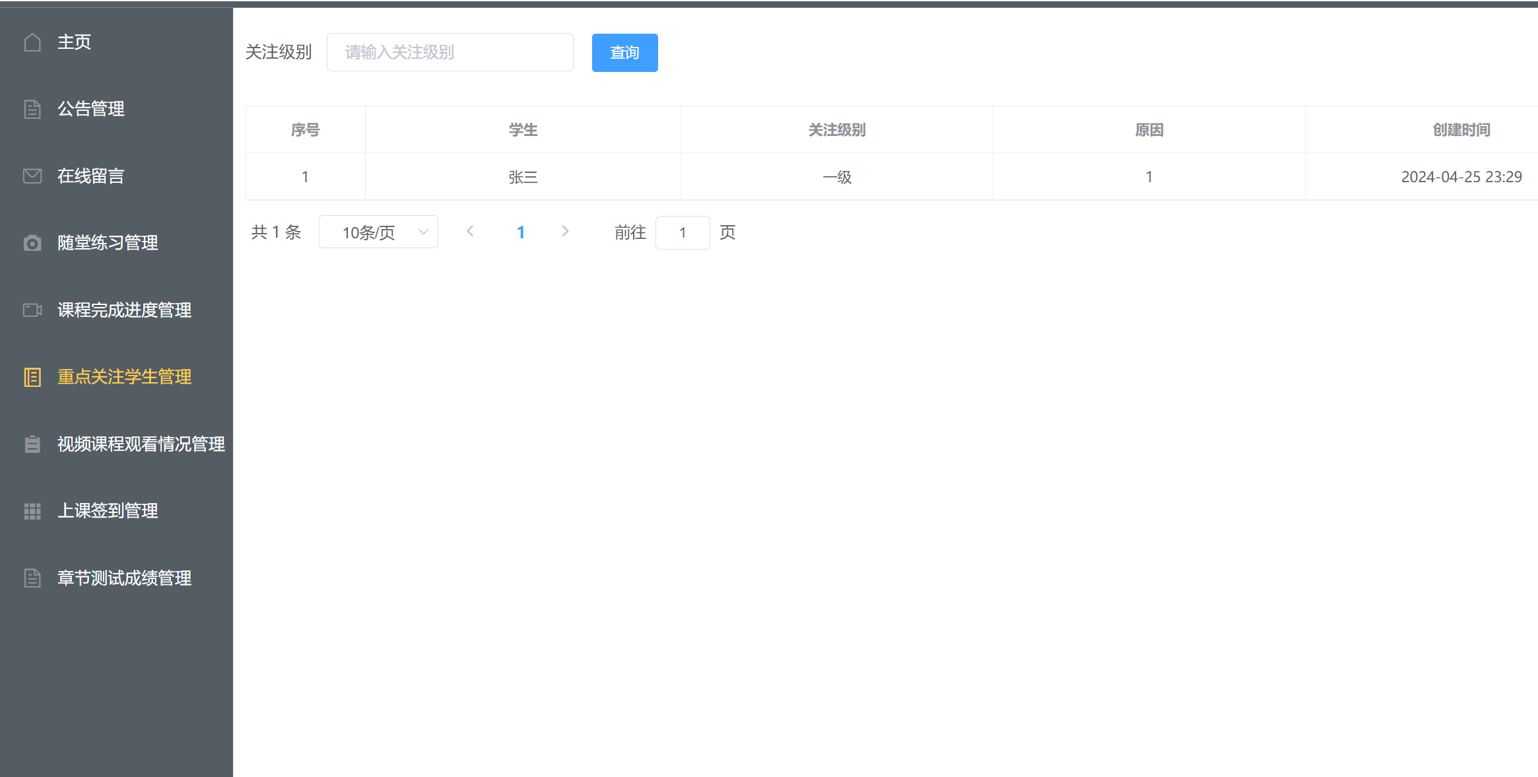The width and height of the screenshot is (1538, 777).
Task: Select page number 1 in pagination
Action: pos(521,231)
